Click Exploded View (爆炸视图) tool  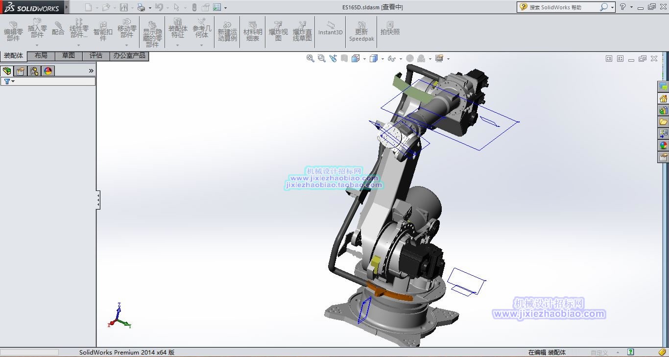278,31
